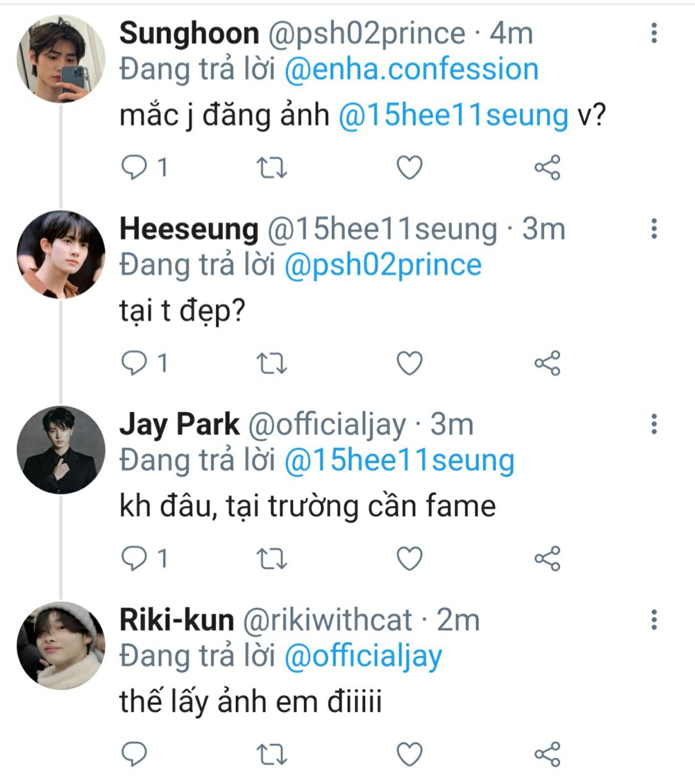Open more options on Sunghoon's tweet
This screenshot has height=781, width=695.
pos(654,33)
